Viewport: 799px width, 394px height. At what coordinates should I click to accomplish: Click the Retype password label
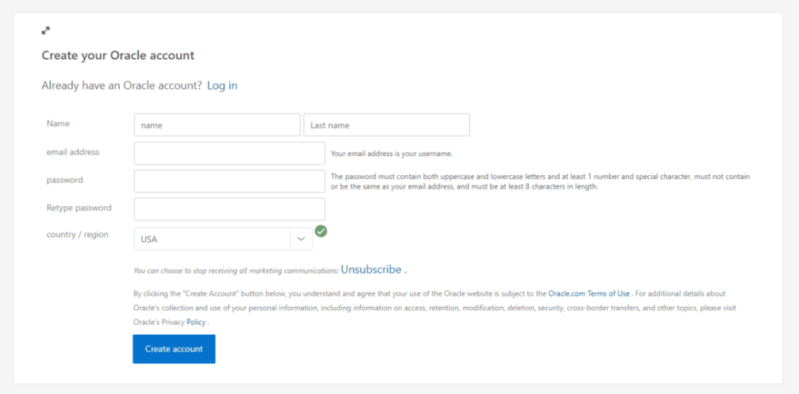click(x=79, y=208)
